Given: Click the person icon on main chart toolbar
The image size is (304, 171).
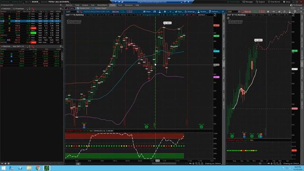Looking at the screenshot, I should (x=160, y=11).
